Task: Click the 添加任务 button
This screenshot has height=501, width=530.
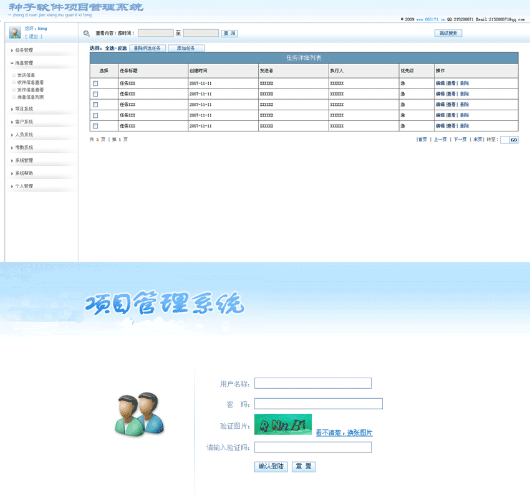Action: (x=186, y=48)
